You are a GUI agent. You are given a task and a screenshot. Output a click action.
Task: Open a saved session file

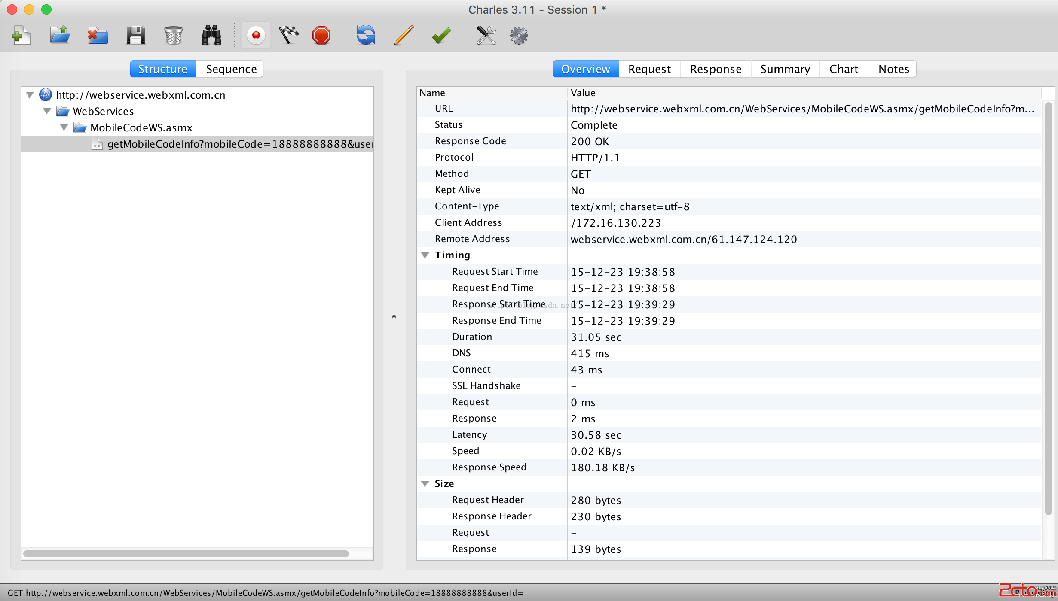[60, 35]
